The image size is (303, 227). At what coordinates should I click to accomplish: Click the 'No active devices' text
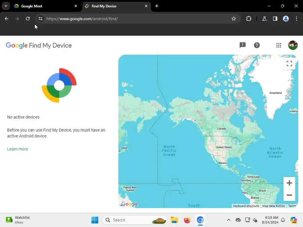pyautogui.click(x=23, y=117)
